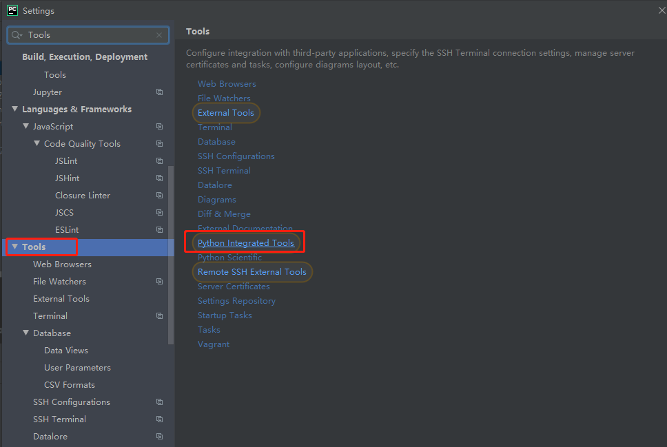Click the settings tree vertical scrollbar
This screenshot has width=667, height=447.
[x=171, y=255]
